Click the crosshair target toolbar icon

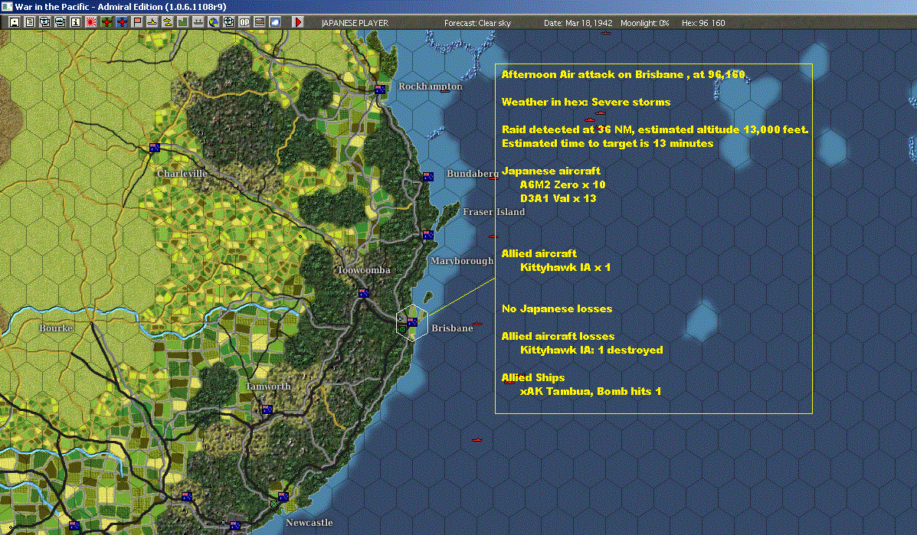point(228,22)
